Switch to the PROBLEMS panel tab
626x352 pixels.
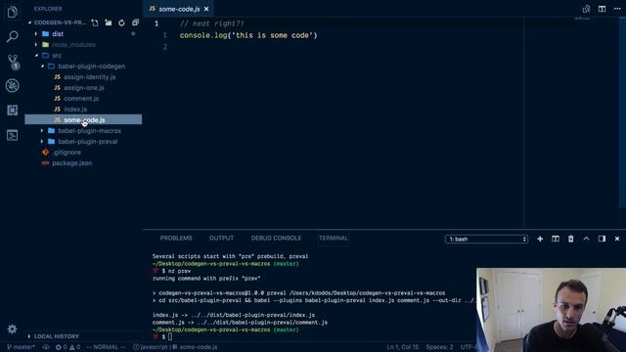click(x=176, y=238)
